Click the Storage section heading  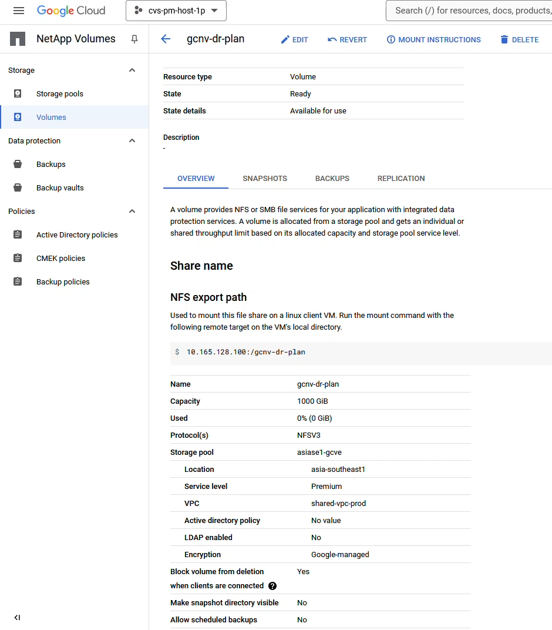(x=21, y=71)
